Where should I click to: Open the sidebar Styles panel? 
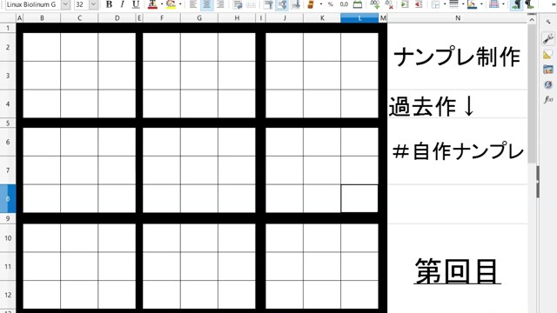click(x=548, y=55)
